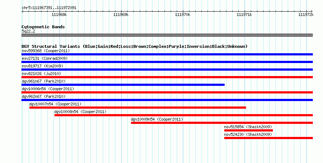This screenshot has height=163, width=323.
Task: Click the nsv599368 (Cooper2011) label
Action: point(46,51)
